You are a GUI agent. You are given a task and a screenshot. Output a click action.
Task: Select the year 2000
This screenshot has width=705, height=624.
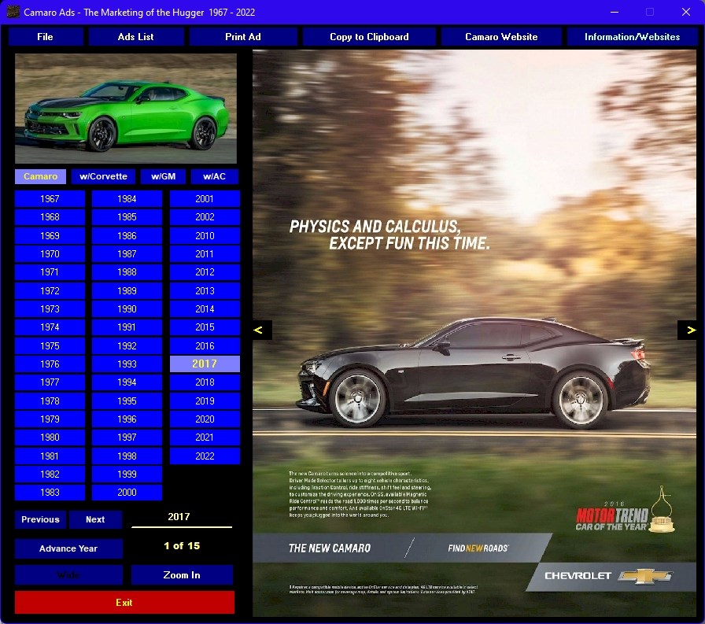[127, 493]
